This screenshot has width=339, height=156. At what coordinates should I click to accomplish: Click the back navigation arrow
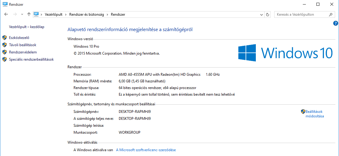pos(6,14)
